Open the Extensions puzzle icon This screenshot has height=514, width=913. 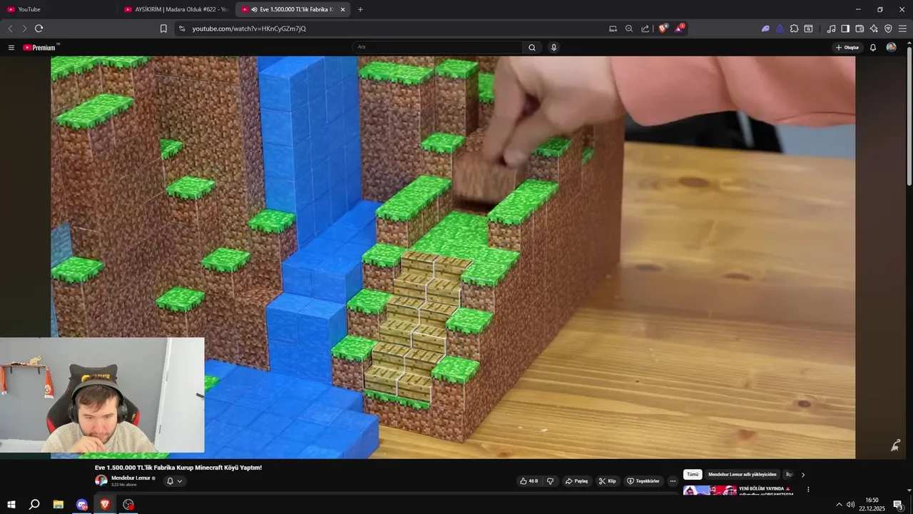(x=794, y=29)
